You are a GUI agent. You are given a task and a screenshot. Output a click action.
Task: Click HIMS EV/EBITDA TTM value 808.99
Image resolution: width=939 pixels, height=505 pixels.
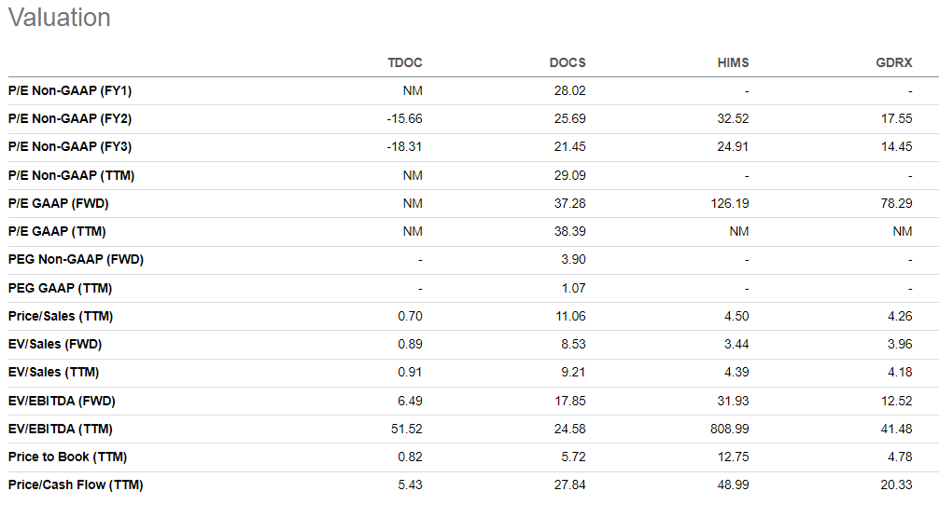pyautogui.click(x=729, y=430)
